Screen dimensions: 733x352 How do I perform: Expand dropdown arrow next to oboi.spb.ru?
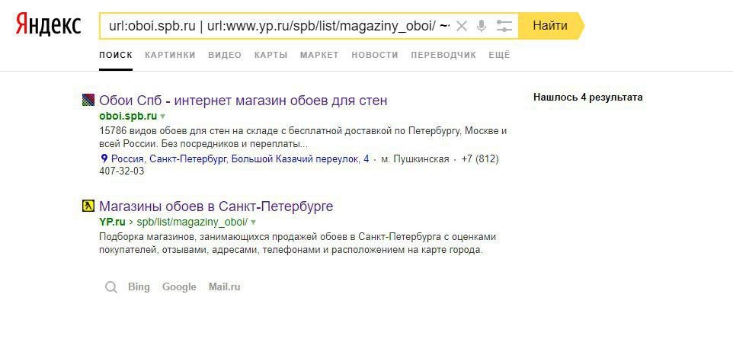(163, 116)
